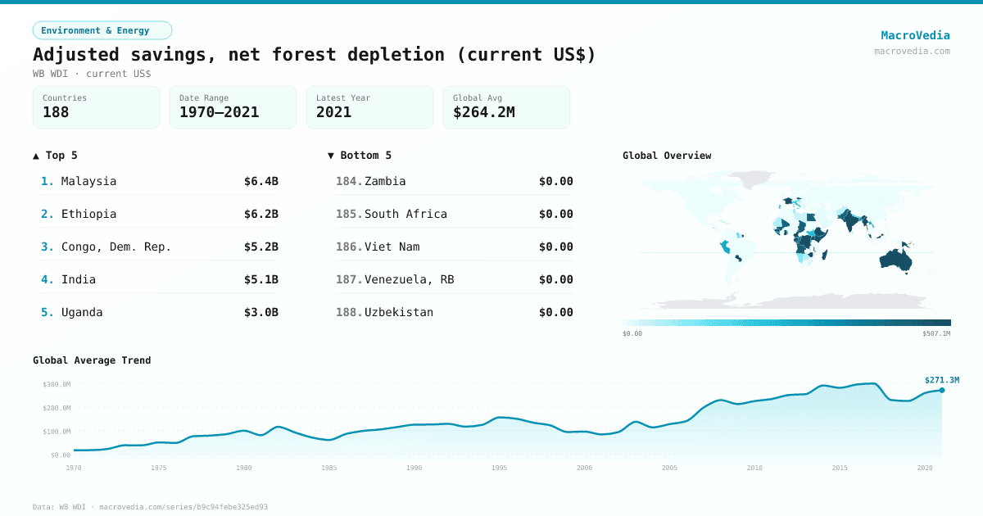Select the Countries 188 stat card

click(96, 107)
